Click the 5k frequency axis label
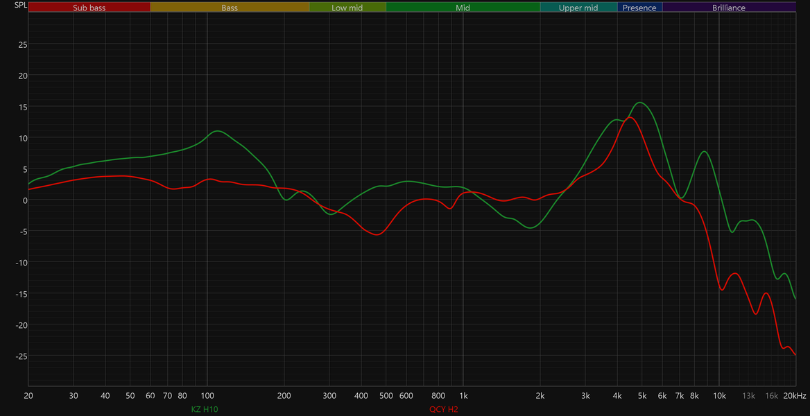This screenshot has width=810, height=416. point(642,396)
